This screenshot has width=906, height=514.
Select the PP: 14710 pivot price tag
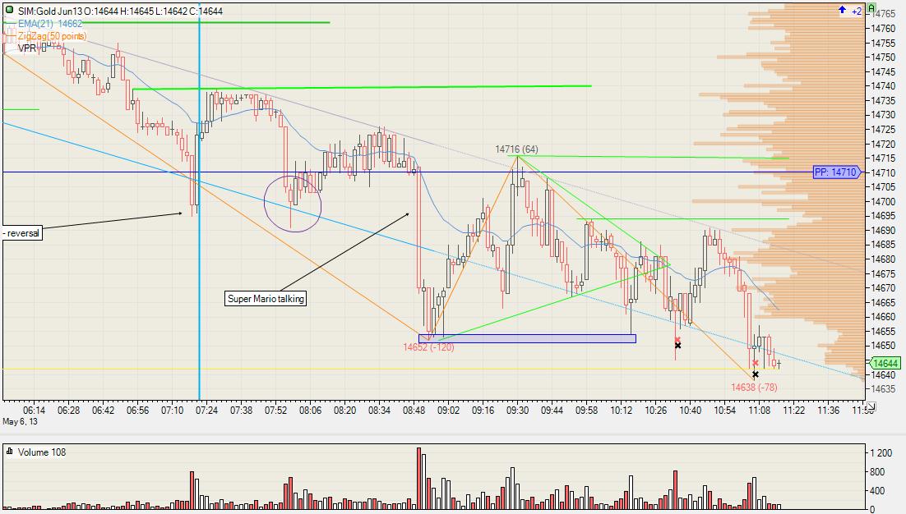click(x=835, y=172)
